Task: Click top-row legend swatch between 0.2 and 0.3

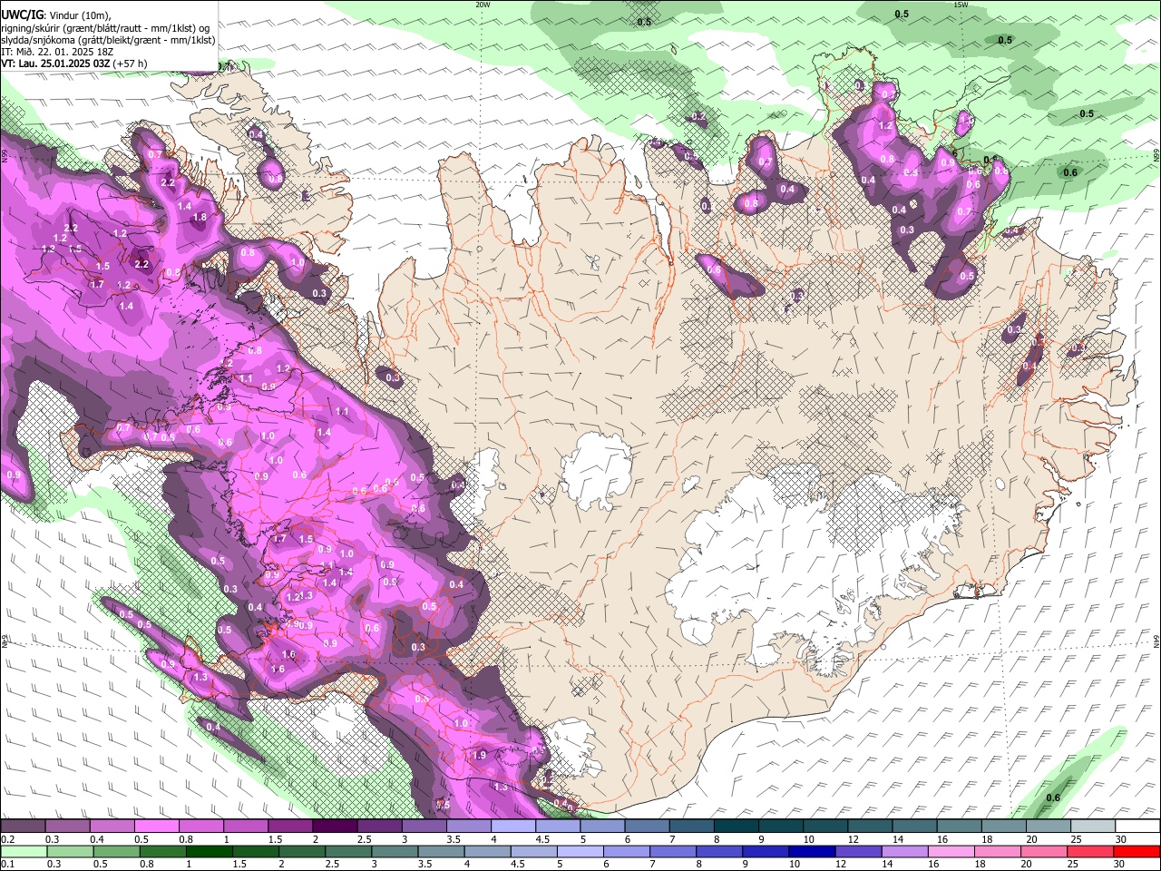Action: click(23, 827)
